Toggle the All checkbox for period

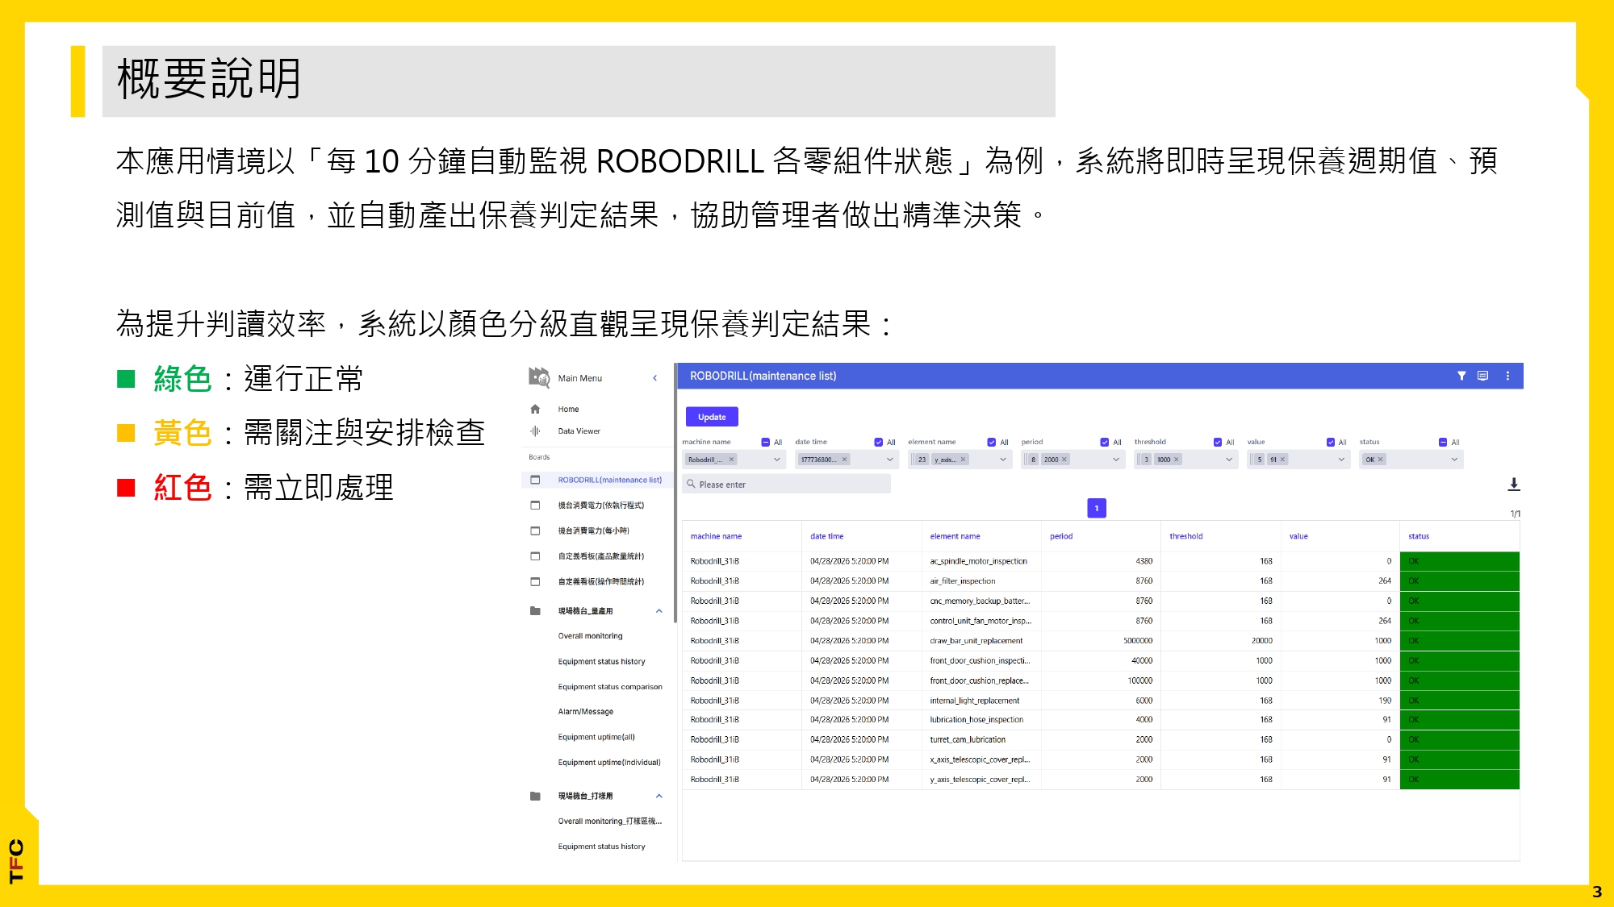pos(1105,442)
